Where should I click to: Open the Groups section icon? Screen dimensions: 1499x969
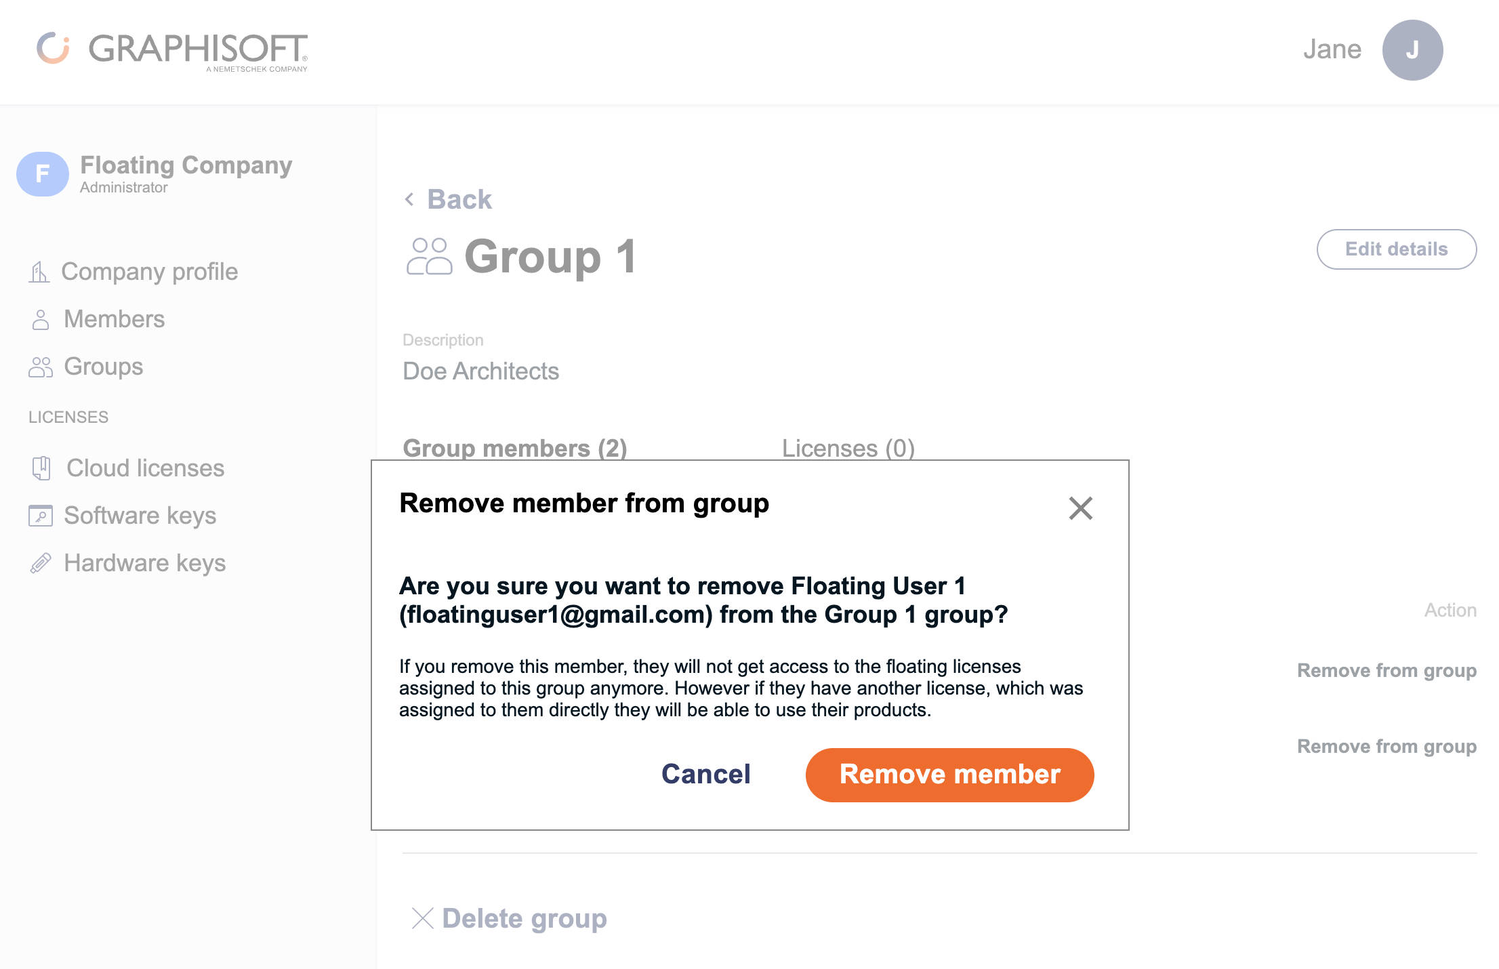click(41, 367)
